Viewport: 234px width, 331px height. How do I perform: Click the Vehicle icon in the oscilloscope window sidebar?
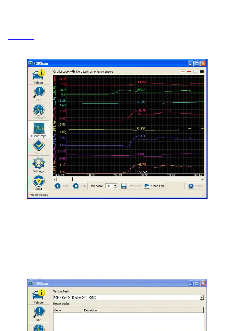click(39, 76)
